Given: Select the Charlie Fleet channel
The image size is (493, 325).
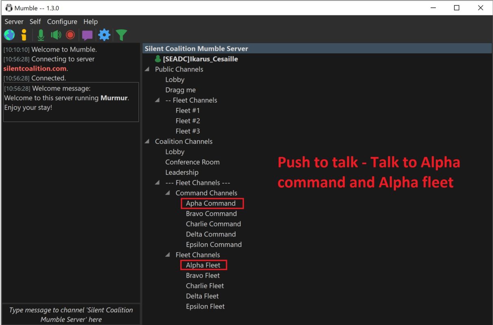Looking at the screenshot, I should tap(205, 286).
